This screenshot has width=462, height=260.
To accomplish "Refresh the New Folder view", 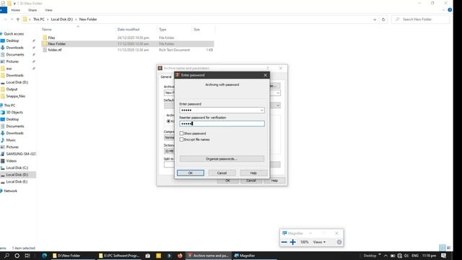I will 383,19.
